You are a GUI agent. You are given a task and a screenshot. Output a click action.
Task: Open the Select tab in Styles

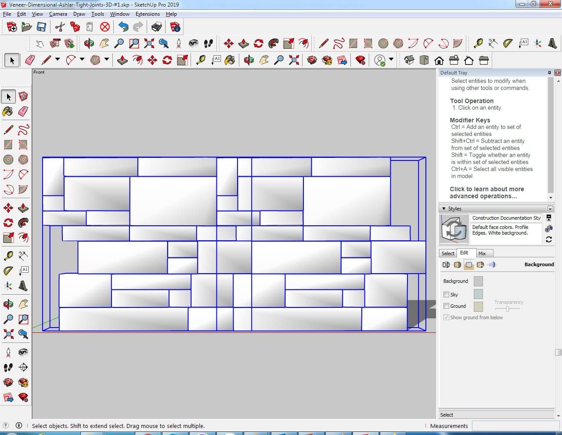coord(448,253)
